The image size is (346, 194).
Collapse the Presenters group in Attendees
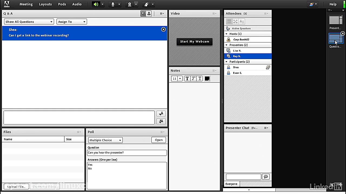click(227, 45)
